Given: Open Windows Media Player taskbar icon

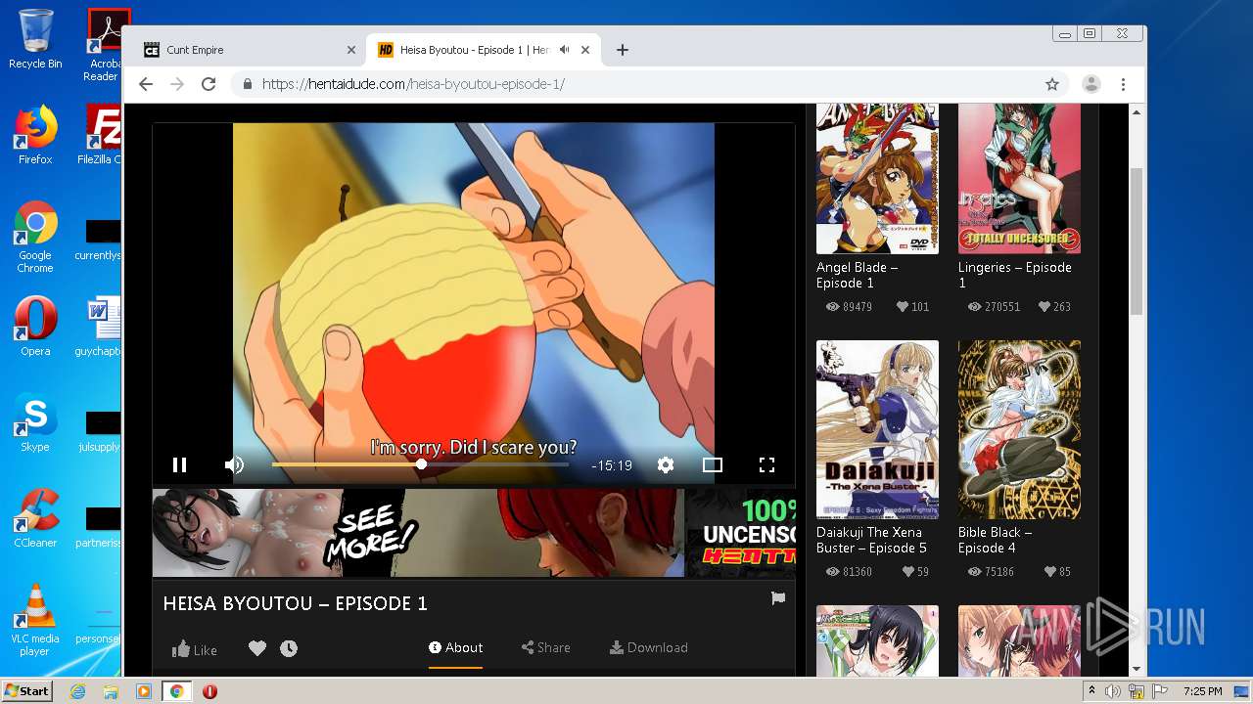Looking at the screenshot, I should 143,691.
